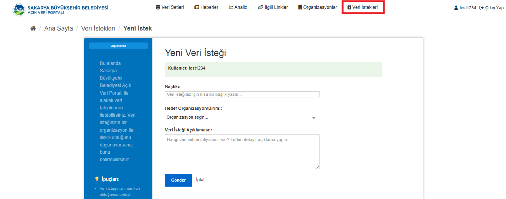The image size is (506, 199).
Task: Go to the Haberler news page
Action: [206, 7]
